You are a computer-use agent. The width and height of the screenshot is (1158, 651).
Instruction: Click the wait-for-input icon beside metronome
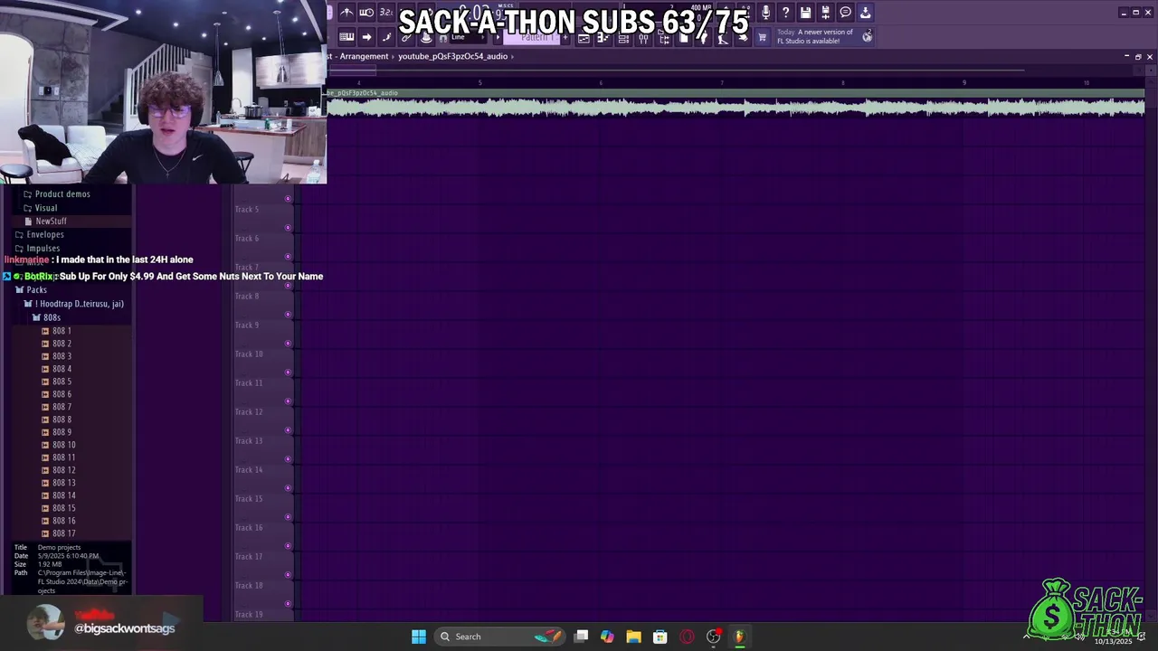point(366,13)
